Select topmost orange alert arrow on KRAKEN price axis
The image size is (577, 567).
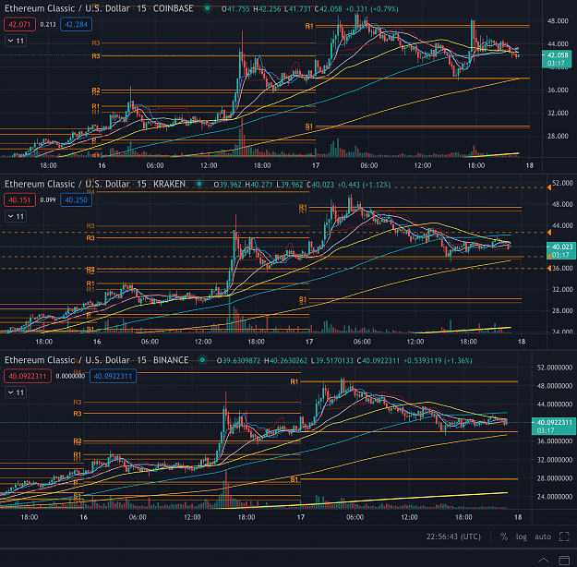click(549, 187)
